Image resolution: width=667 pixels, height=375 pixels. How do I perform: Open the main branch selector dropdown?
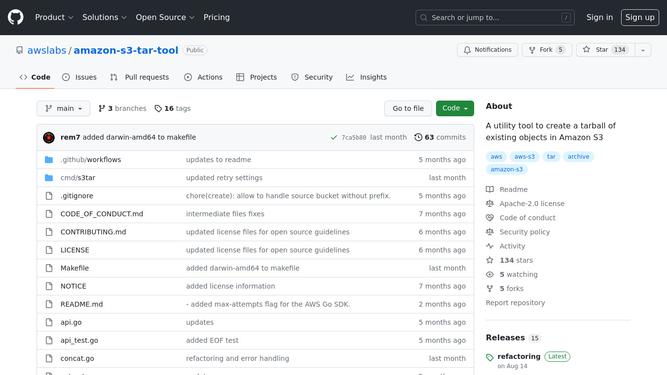tap(63, 108)
